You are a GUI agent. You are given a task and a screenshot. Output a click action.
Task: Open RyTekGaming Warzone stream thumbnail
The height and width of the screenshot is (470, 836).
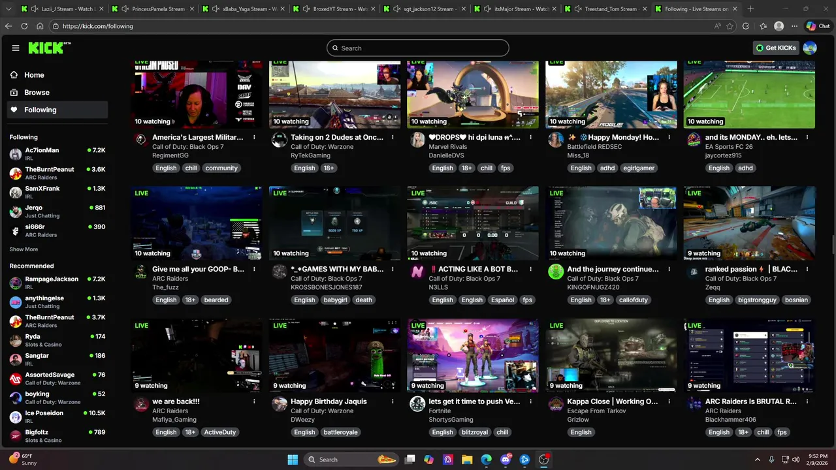pyautogui.click(x=334, y=94)
